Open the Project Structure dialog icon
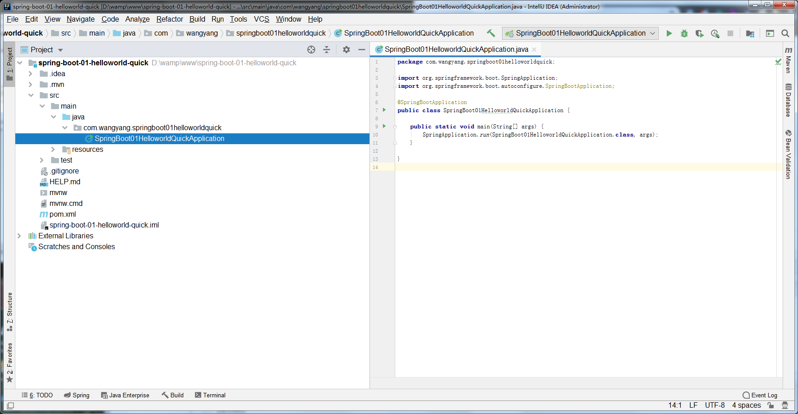 [x=750, y=33]
